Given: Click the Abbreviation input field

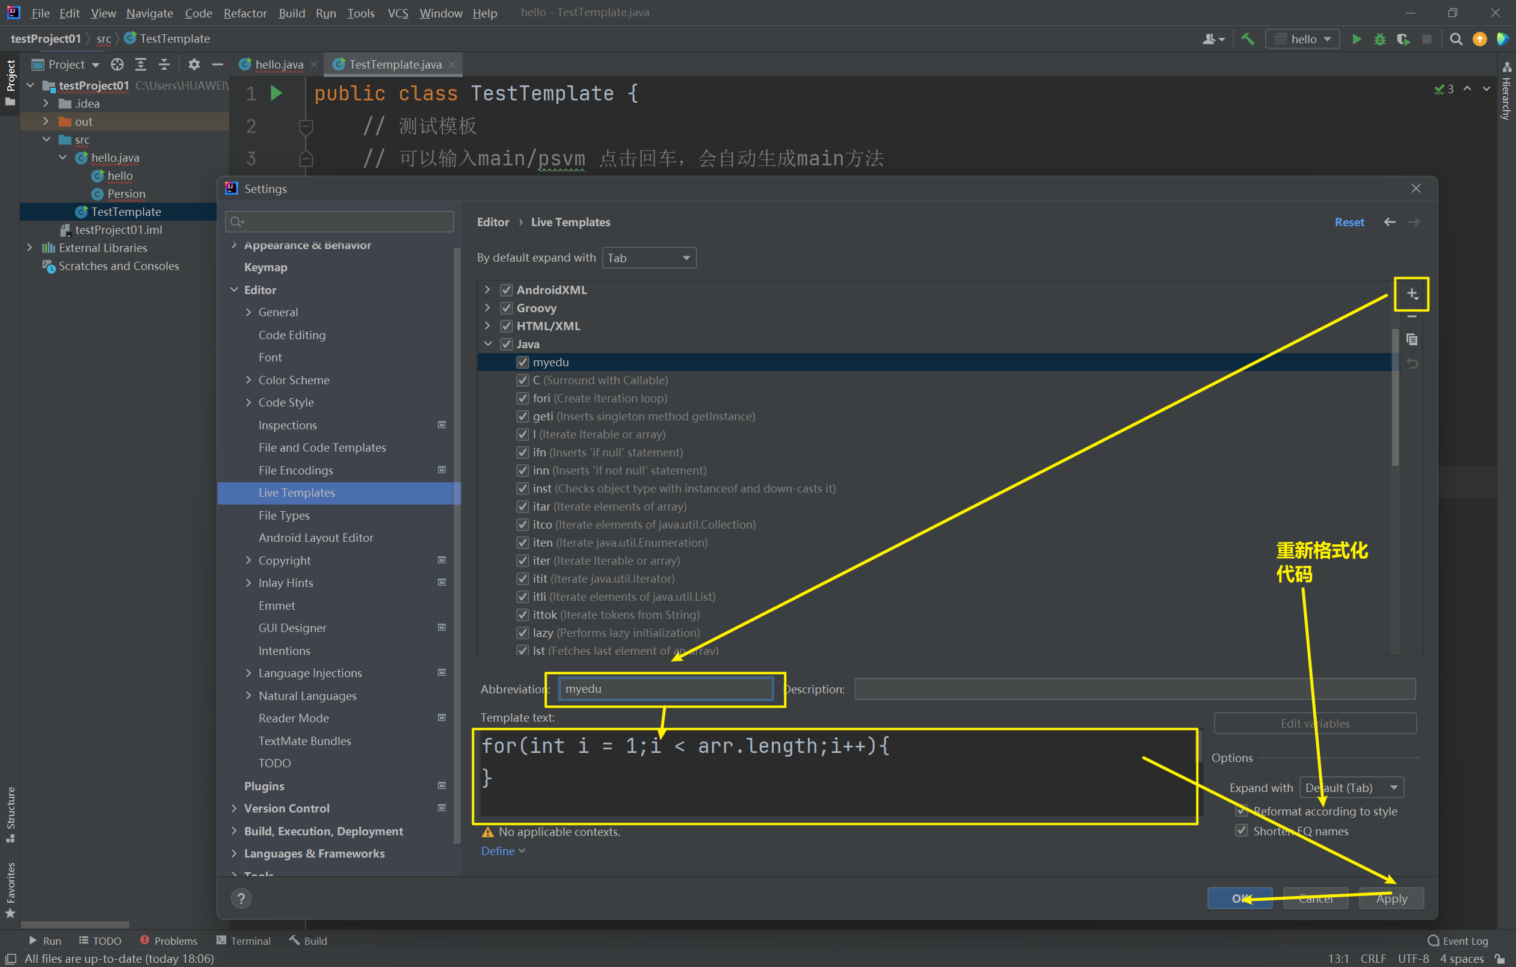Looking at the screenshot, I should point(665,689).
